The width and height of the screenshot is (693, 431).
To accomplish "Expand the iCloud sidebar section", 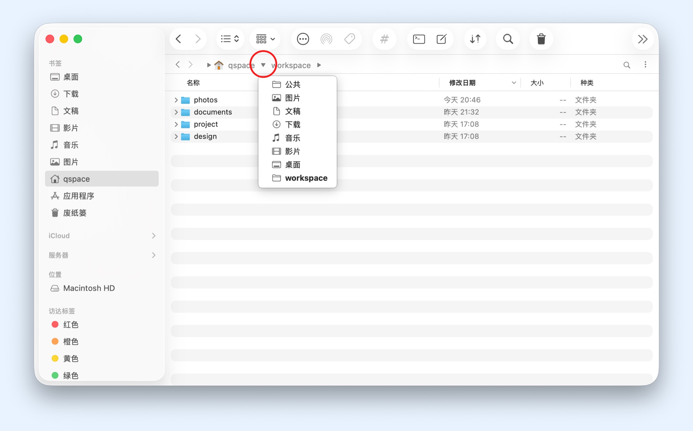I will point(154,236).
